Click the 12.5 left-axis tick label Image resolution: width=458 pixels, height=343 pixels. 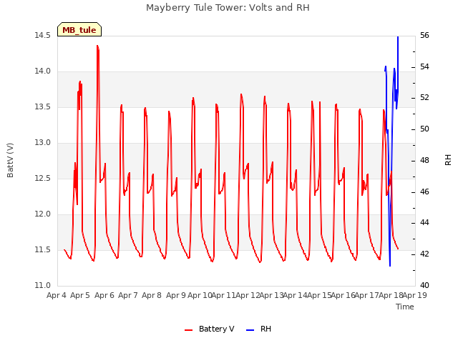point(43,178)
